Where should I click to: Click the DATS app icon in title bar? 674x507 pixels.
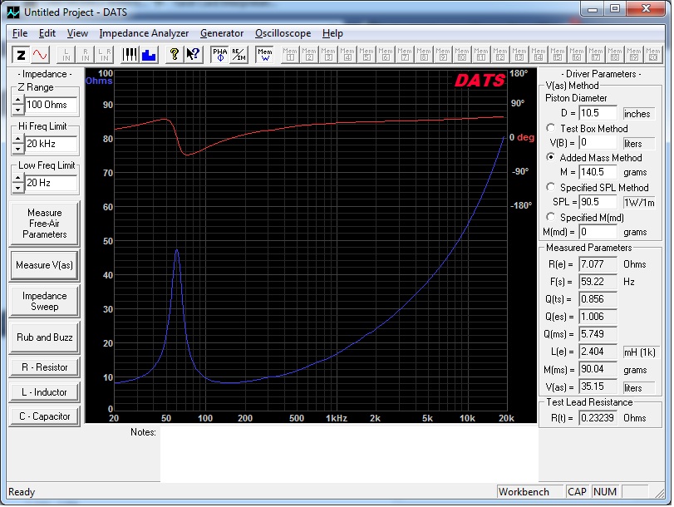13,12
